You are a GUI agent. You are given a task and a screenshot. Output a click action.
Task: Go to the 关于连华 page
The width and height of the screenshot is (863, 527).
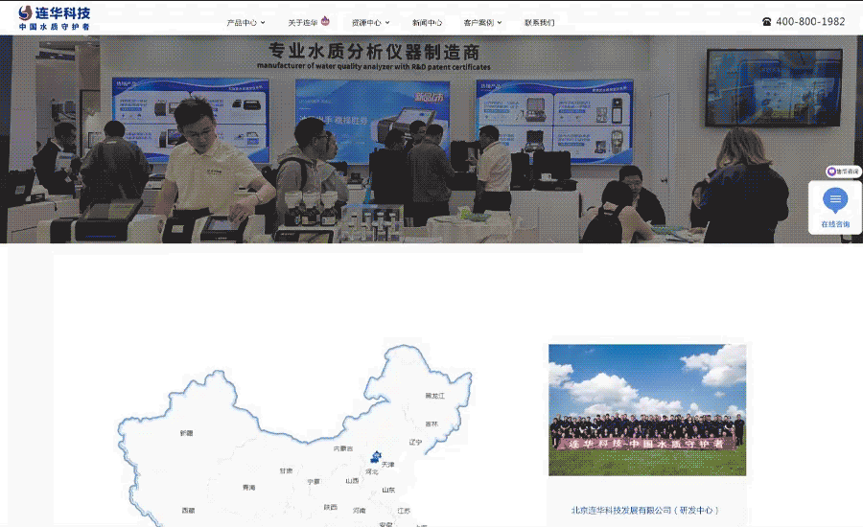tap(302, 22)
